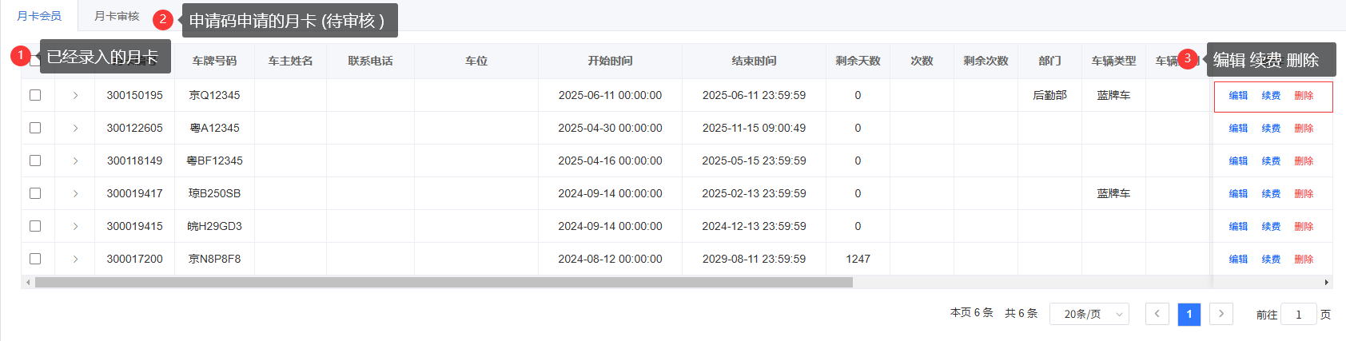Click the 部门 column header
1346x341 pixels.
(x=1049, y=61)
